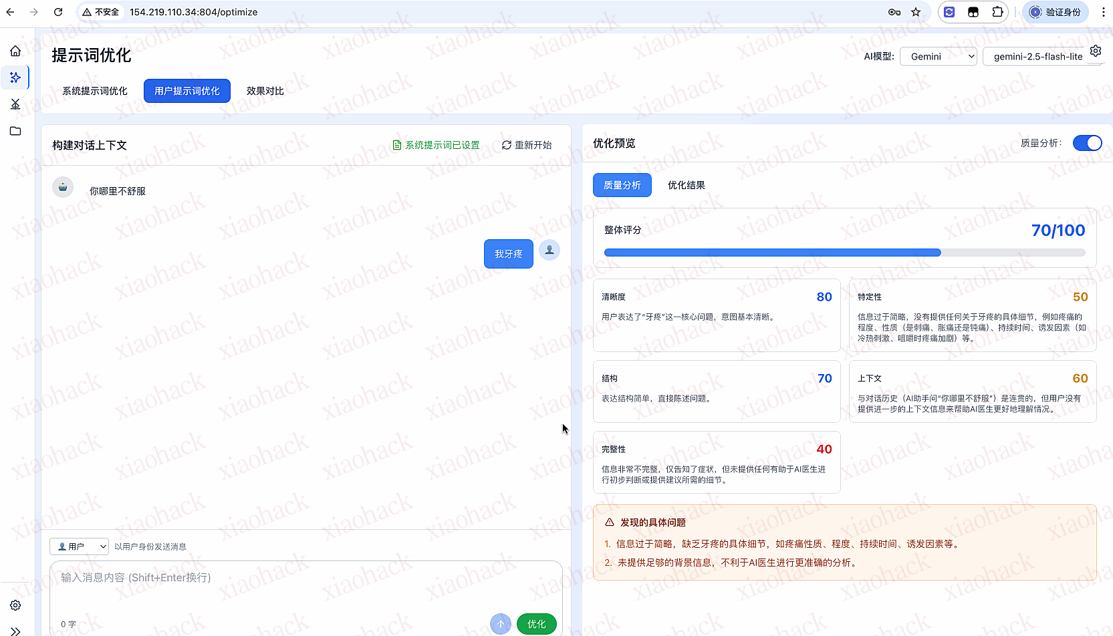Open the Gemini AI model dropdown
This screenshot has height=636, width=1113.
(938, 56)
